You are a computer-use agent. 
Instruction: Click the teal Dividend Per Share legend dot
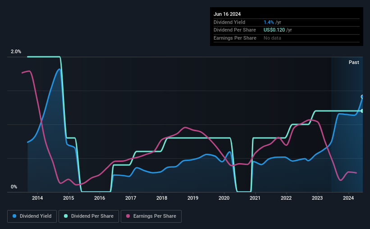click(x=66, y=216)
